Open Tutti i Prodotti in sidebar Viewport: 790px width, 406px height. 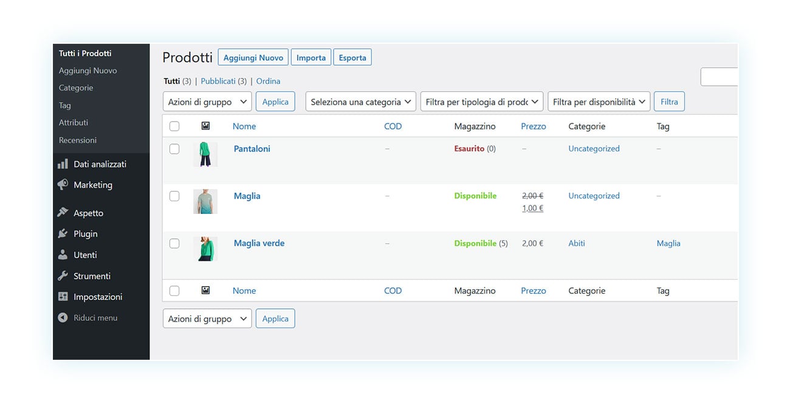85,53
